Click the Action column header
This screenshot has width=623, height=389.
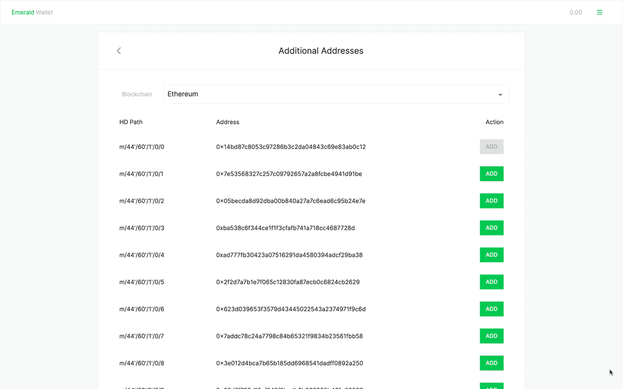(494, 122)
